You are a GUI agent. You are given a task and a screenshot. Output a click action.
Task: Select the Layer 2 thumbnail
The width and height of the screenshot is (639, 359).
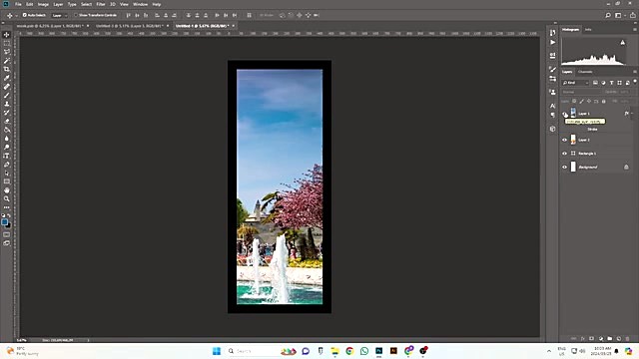573,140
